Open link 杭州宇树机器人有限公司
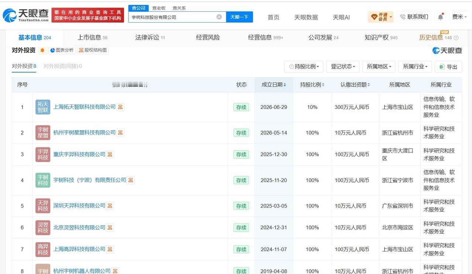472x274 pixels. [x=82, y=271]
